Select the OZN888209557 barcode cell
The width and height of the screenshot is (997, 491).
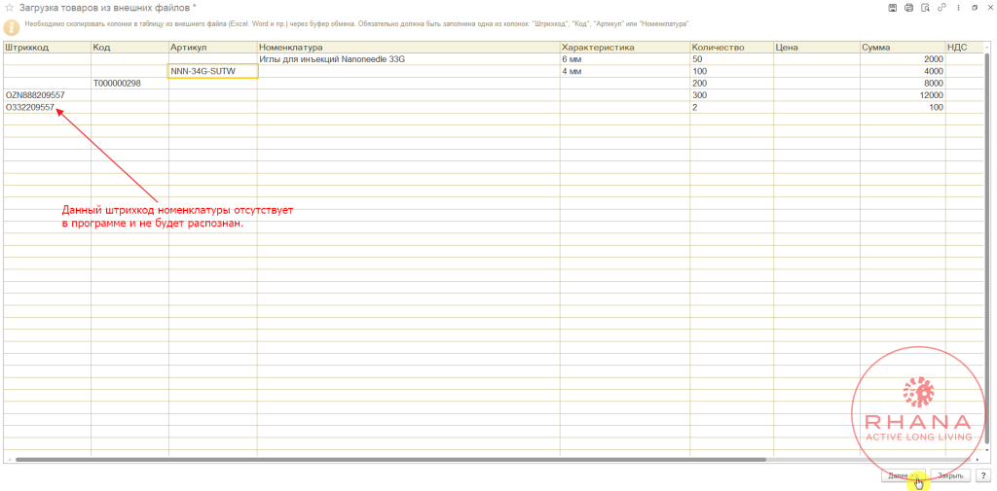[47, 94]
